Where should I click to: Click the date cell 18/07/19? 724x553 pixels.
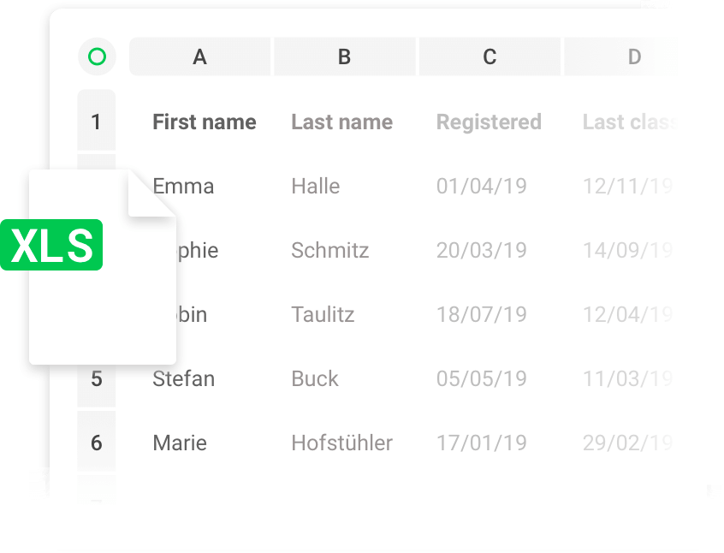(x=481, y=314)
